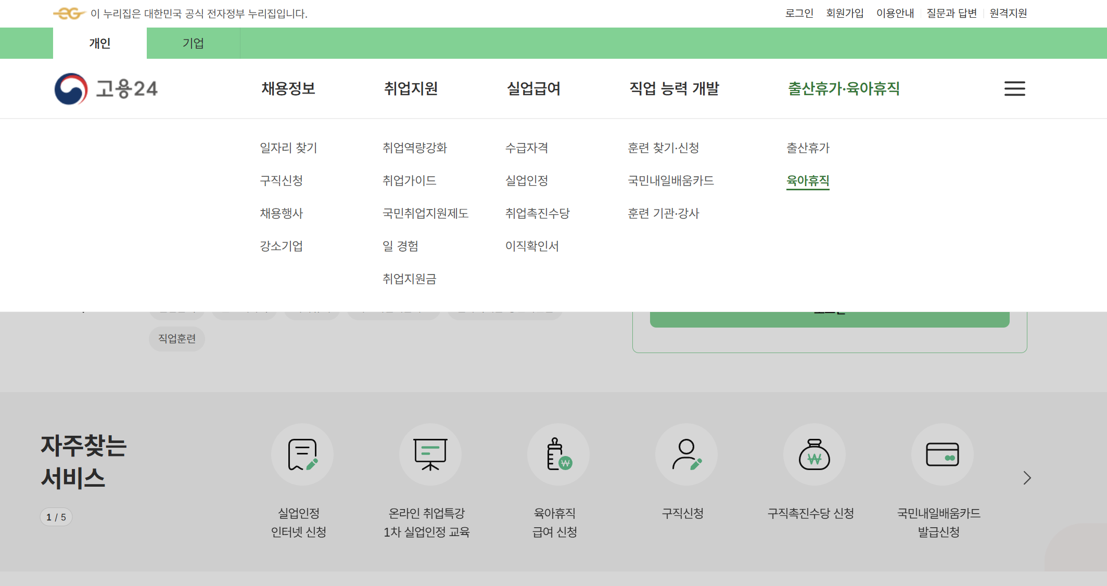This screenshot has height=586, width=1107.
Task: Switch to the 기업 tab
Action: (193, 43)
